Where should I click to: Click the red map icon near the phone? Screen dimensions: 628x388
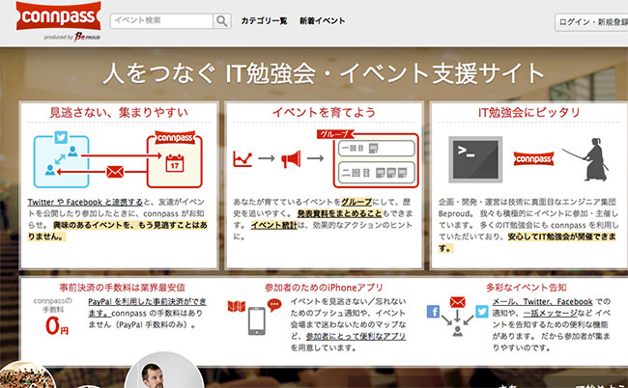pos(237,306)
